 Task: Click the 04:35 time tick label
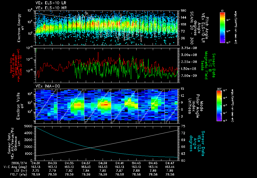click(69, 164)
